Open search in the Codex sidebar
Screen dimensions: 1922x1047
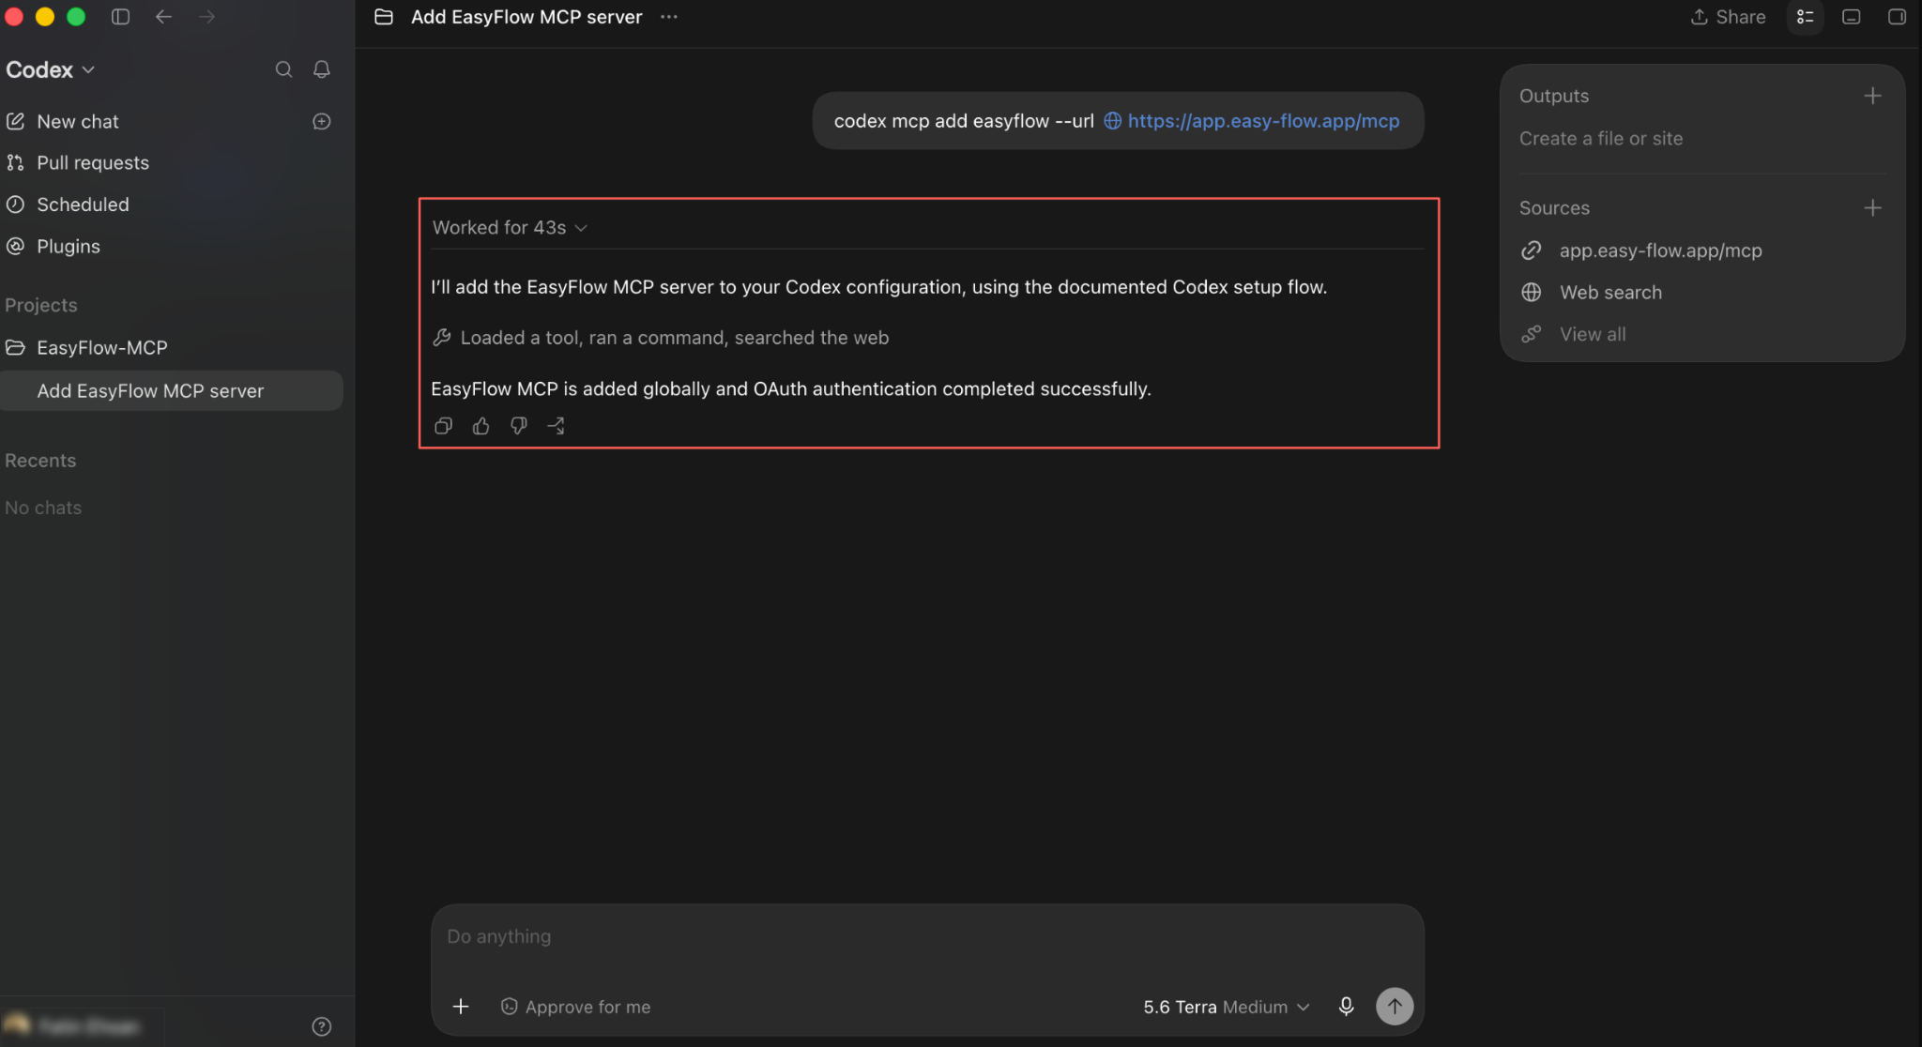[x=283, y=69]
